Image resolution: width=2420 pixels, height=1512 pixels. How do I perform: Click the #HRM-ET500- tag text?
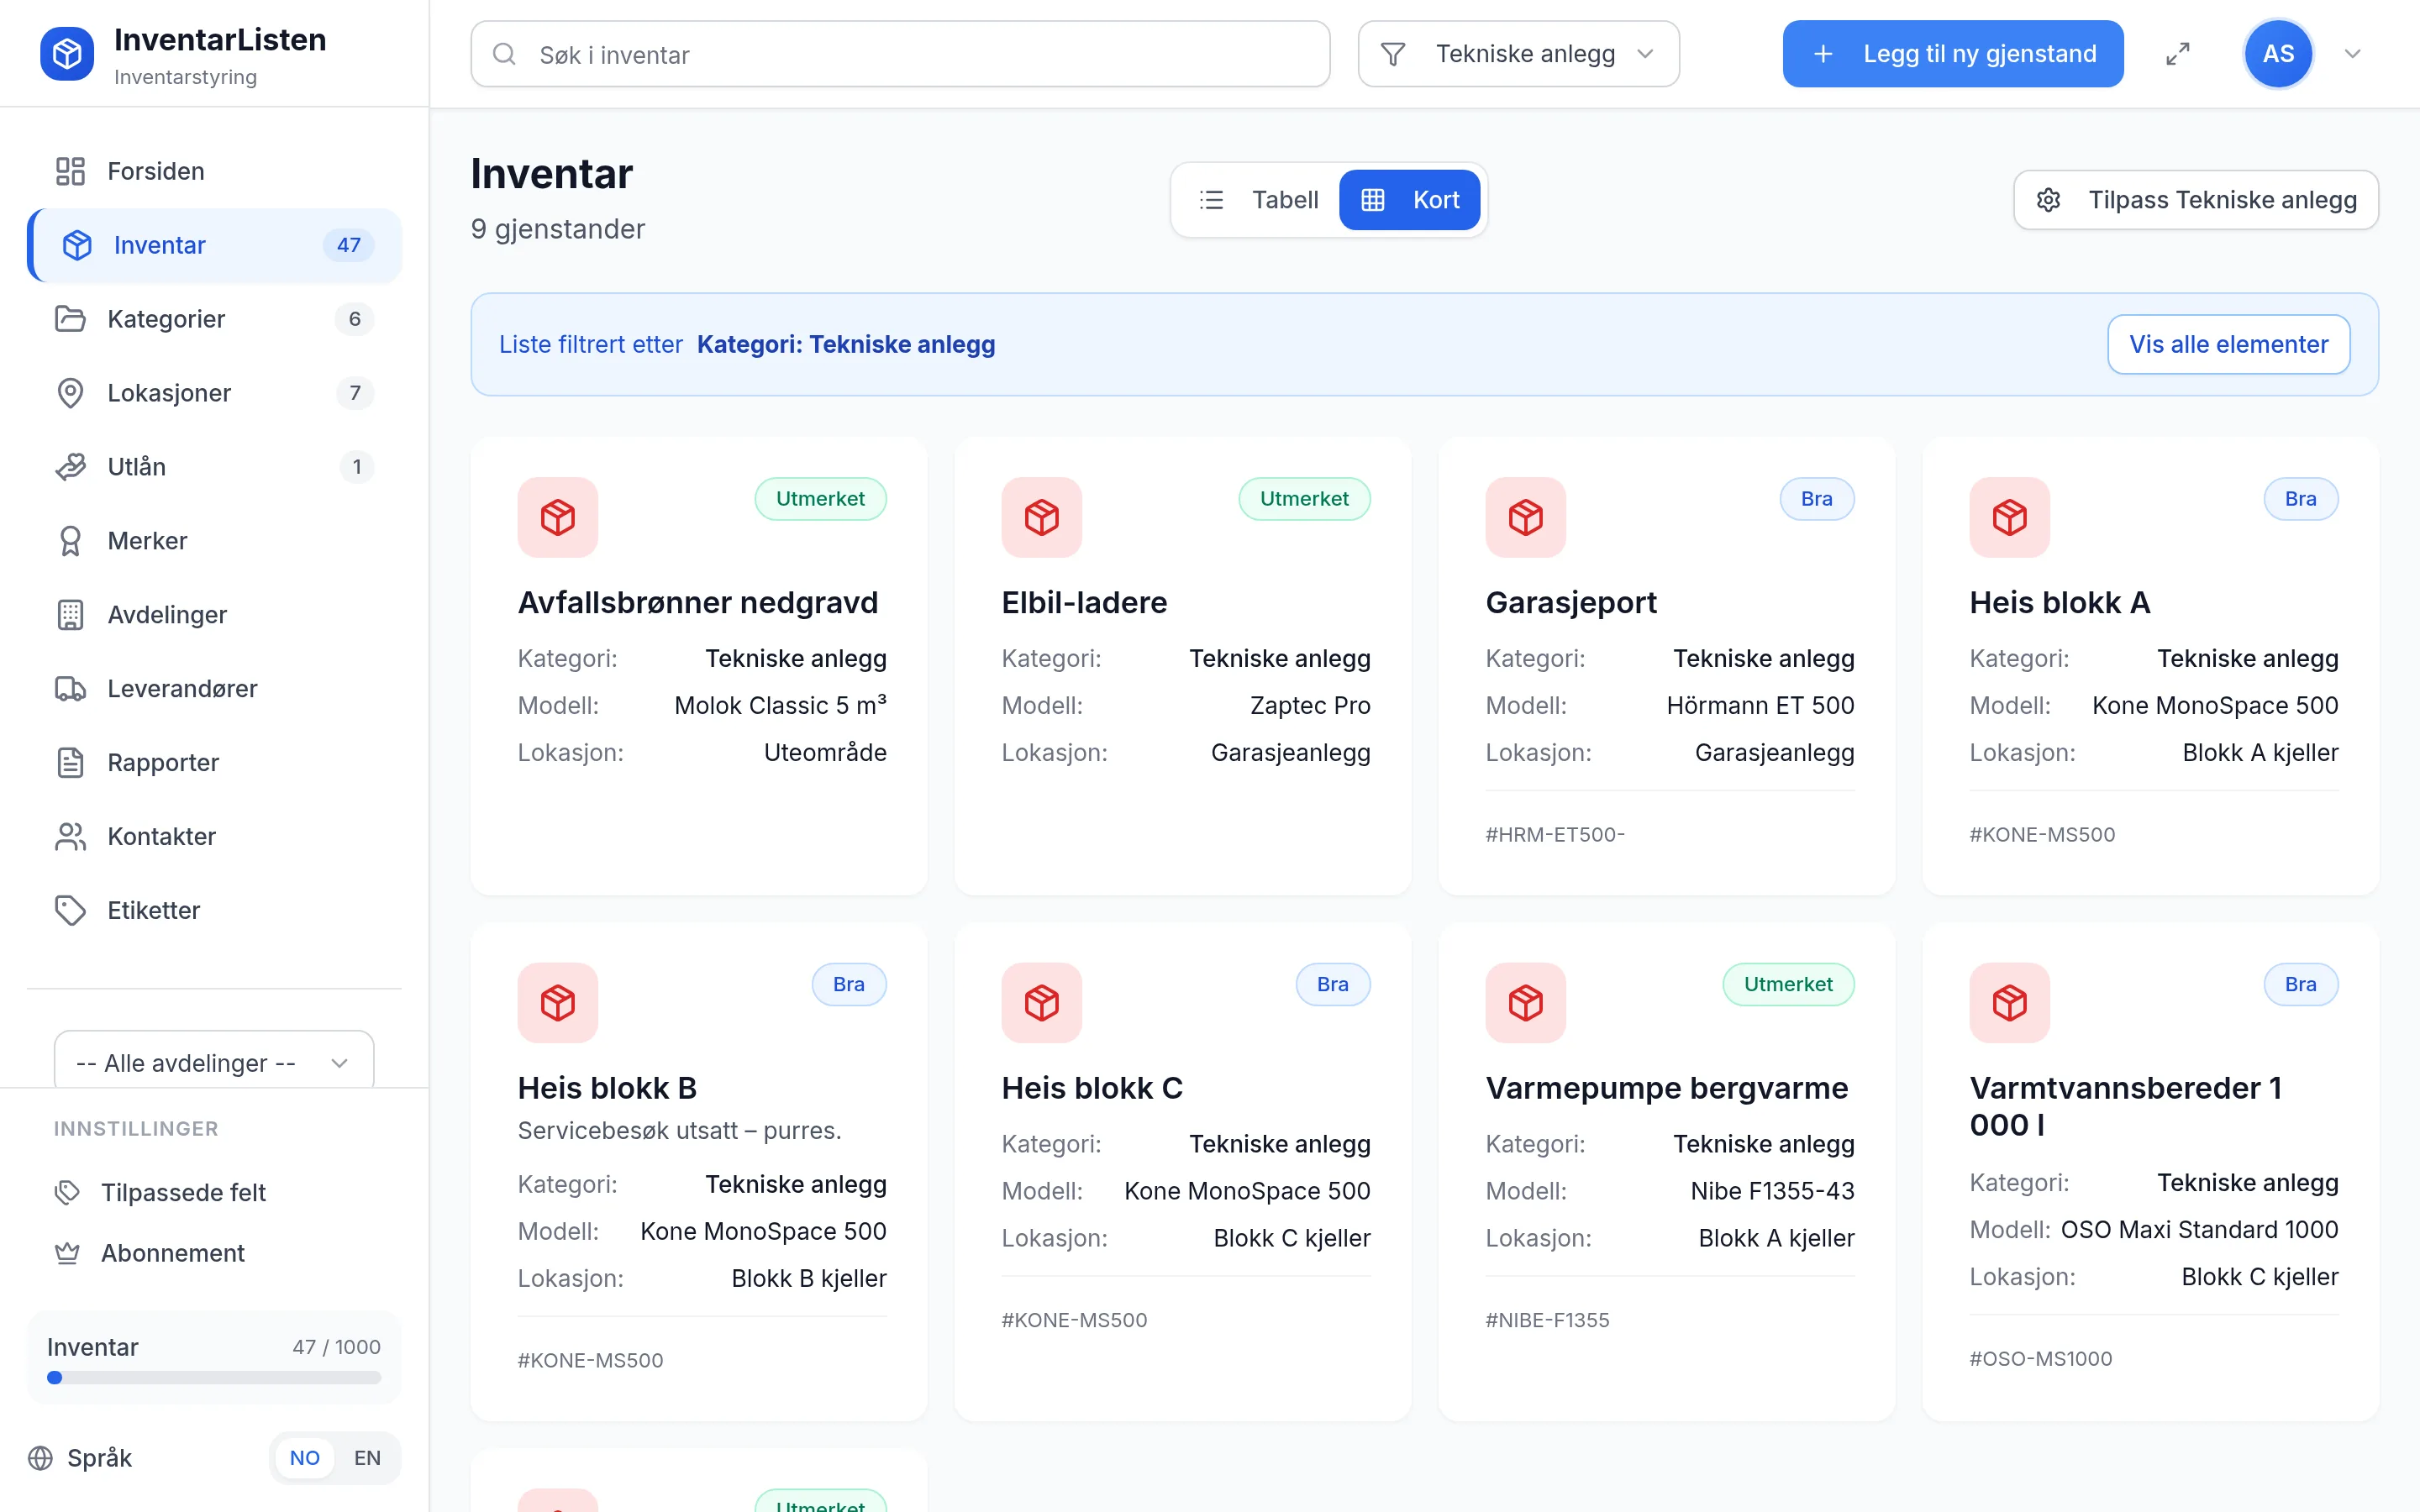pos(1555,835)
